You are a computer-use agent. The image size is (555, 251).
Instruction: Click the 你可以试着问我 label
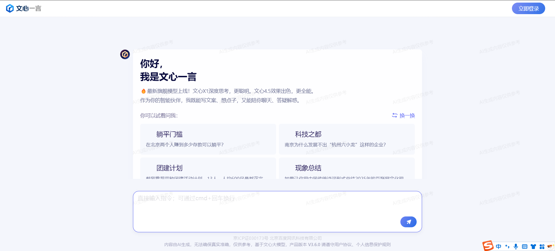[x=159, y=115]
